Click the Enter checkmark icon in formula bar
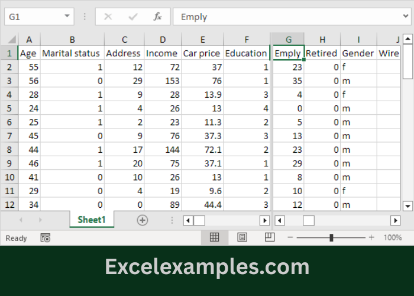This screenshot has height=296, width=414. (x=133, y=17)
